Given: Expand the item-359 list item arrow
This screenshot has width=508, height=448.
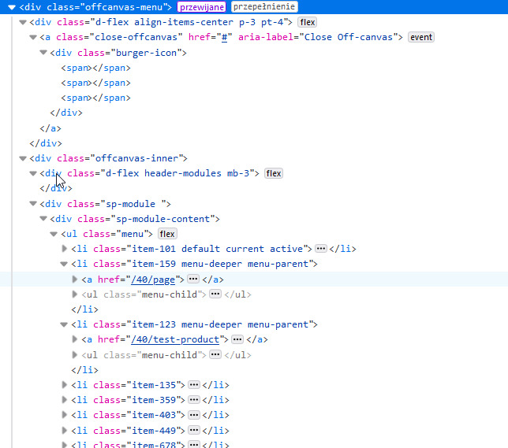Looking at the screenshot, I should (65, 400).
